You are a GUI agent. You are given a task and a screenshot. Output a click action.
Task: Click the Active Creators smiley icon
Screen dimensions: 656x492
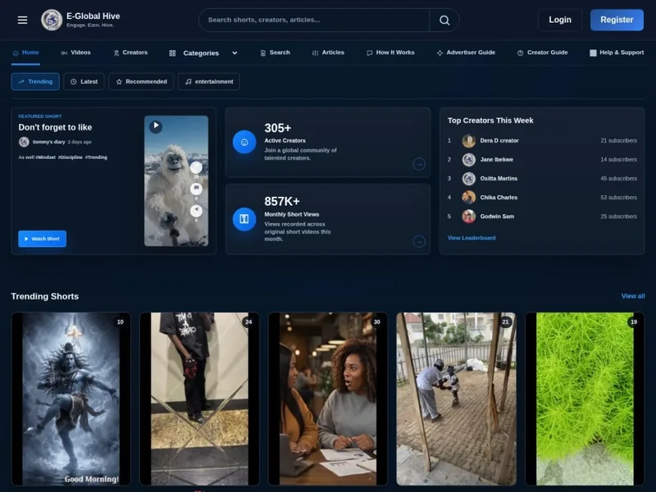244,142
